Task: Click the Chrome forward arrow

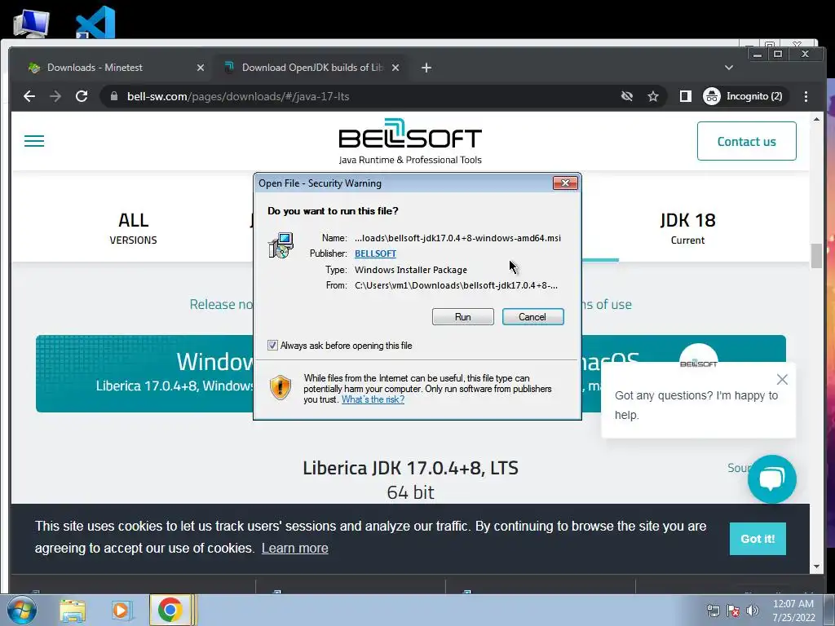Action: (x=55, y=96)
